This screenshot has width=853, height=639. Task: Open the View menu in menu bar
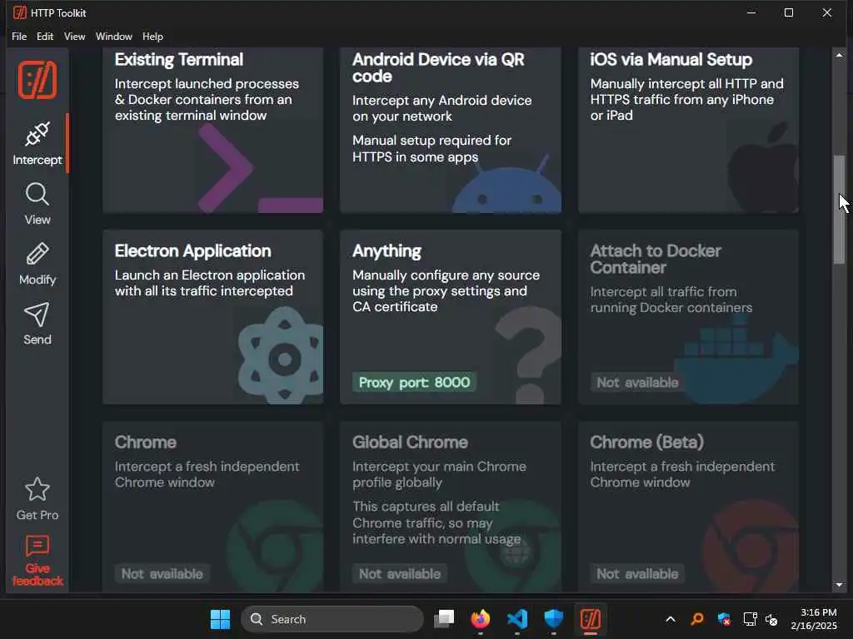[x=74, y=37]
